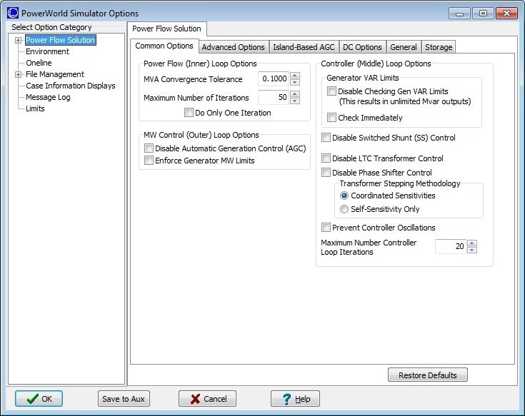Open the General tab
The image size is (525, 416).
404,47
